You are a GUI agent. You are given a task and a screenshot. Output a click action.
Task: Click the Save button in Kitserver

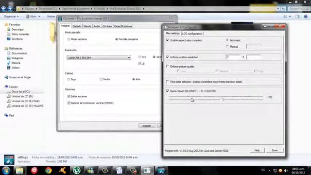[x=275, y=150]
